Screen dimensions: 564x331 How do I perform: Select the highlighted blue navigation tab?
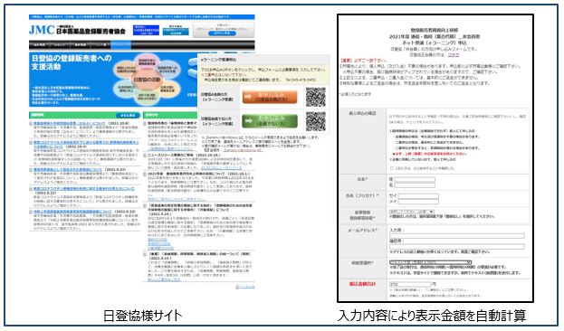click(121, 45)
